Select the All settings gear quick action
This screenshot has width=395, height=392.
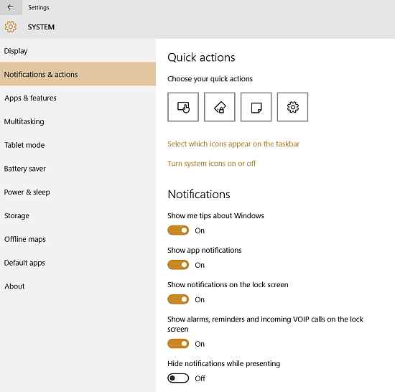pyautogui.click(x=293, y=107)
